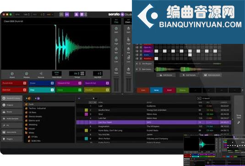Click the small square icon on Closed Hi-hat pad
245x166 pixels.
pyautogui.click(x=80, y=83)
